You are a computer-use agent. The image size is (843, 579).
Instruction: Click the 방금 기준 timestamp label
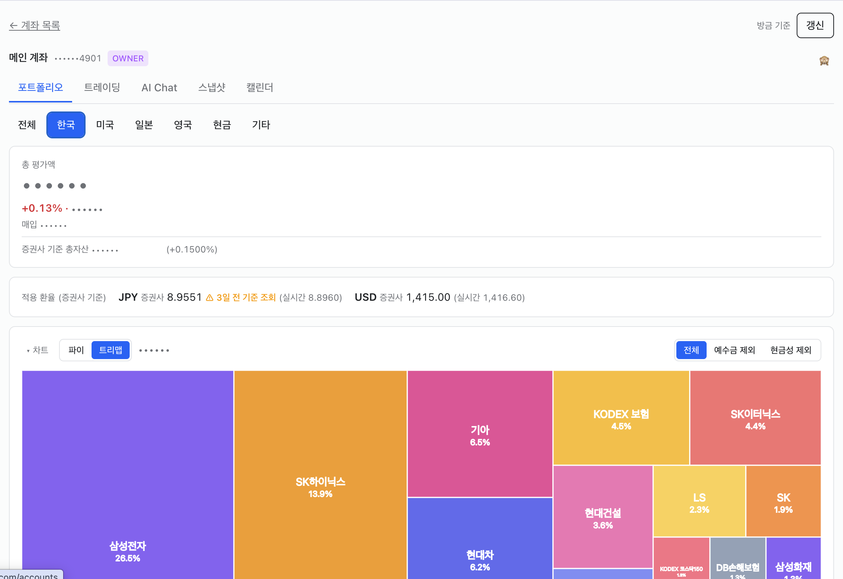[x=773, y=25]
